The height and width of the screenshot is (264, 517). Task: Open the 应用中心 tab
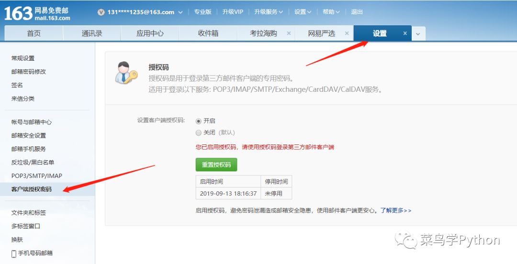pyautogui.click(x=150, y=33)
